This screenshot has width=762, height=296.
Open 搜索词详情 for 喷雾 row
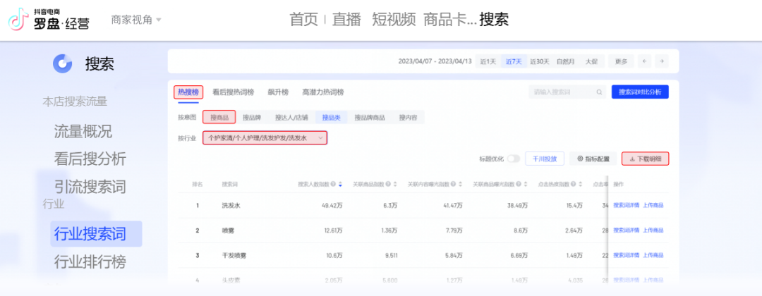626,230
